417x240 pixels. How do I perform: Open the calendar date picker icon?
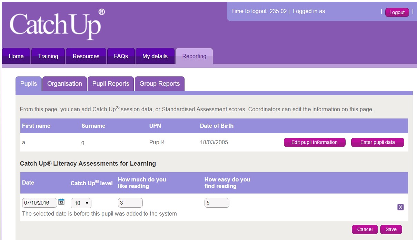click(x=61, y=202)
